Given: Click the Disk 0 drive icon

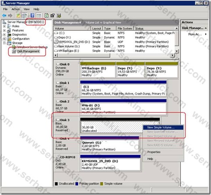Looking at the screenshot, I should [58, 64].
